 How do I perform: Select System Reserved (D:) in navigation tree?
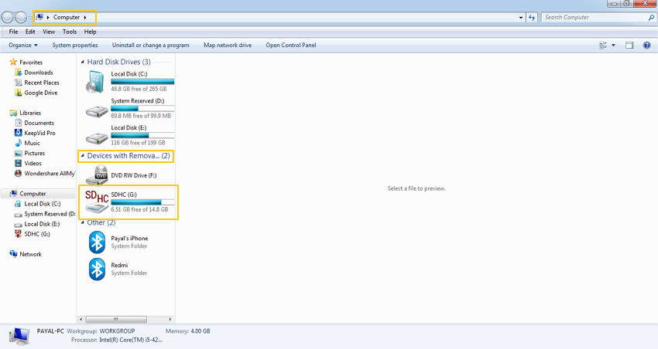point(50,214)
